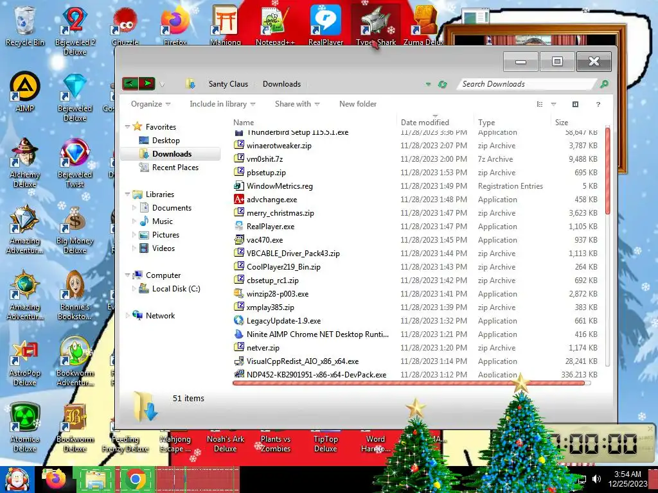The width and height of the screenshot is (658, 493).
Task: Select the file winaerotweaker.zip
Action: [279, 146]
